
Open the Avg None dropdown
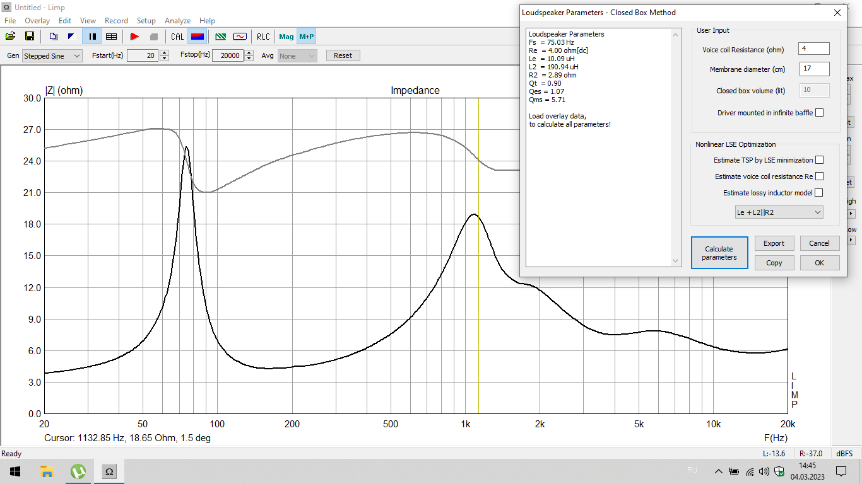coord(297,56)
